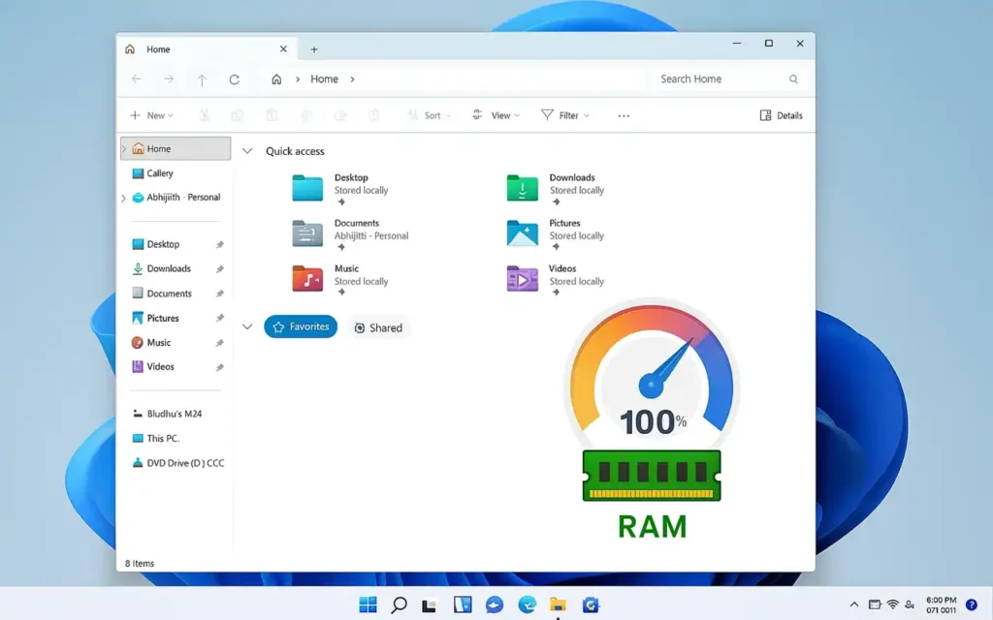Select the Cut icon in the toolbar
The height and width of the screenshot is (620, 993).
point(205,114)
